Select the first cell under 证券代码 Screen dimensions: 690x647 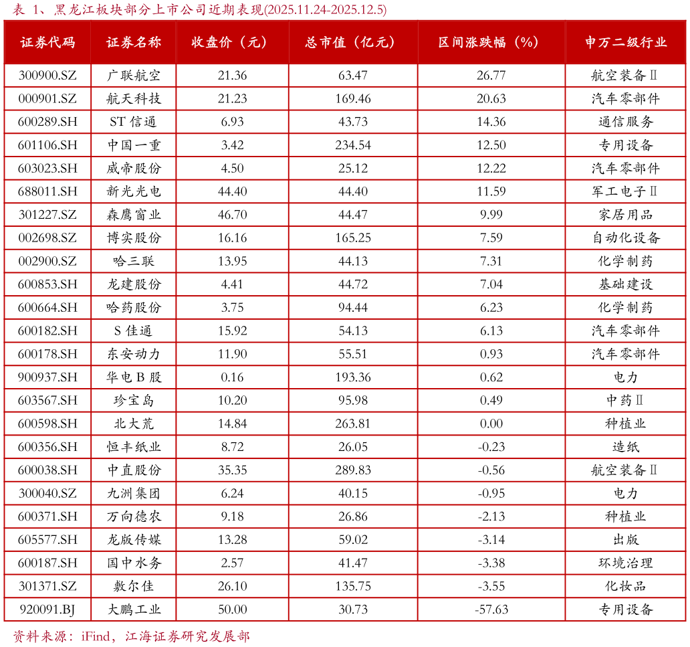coord(49,75)
